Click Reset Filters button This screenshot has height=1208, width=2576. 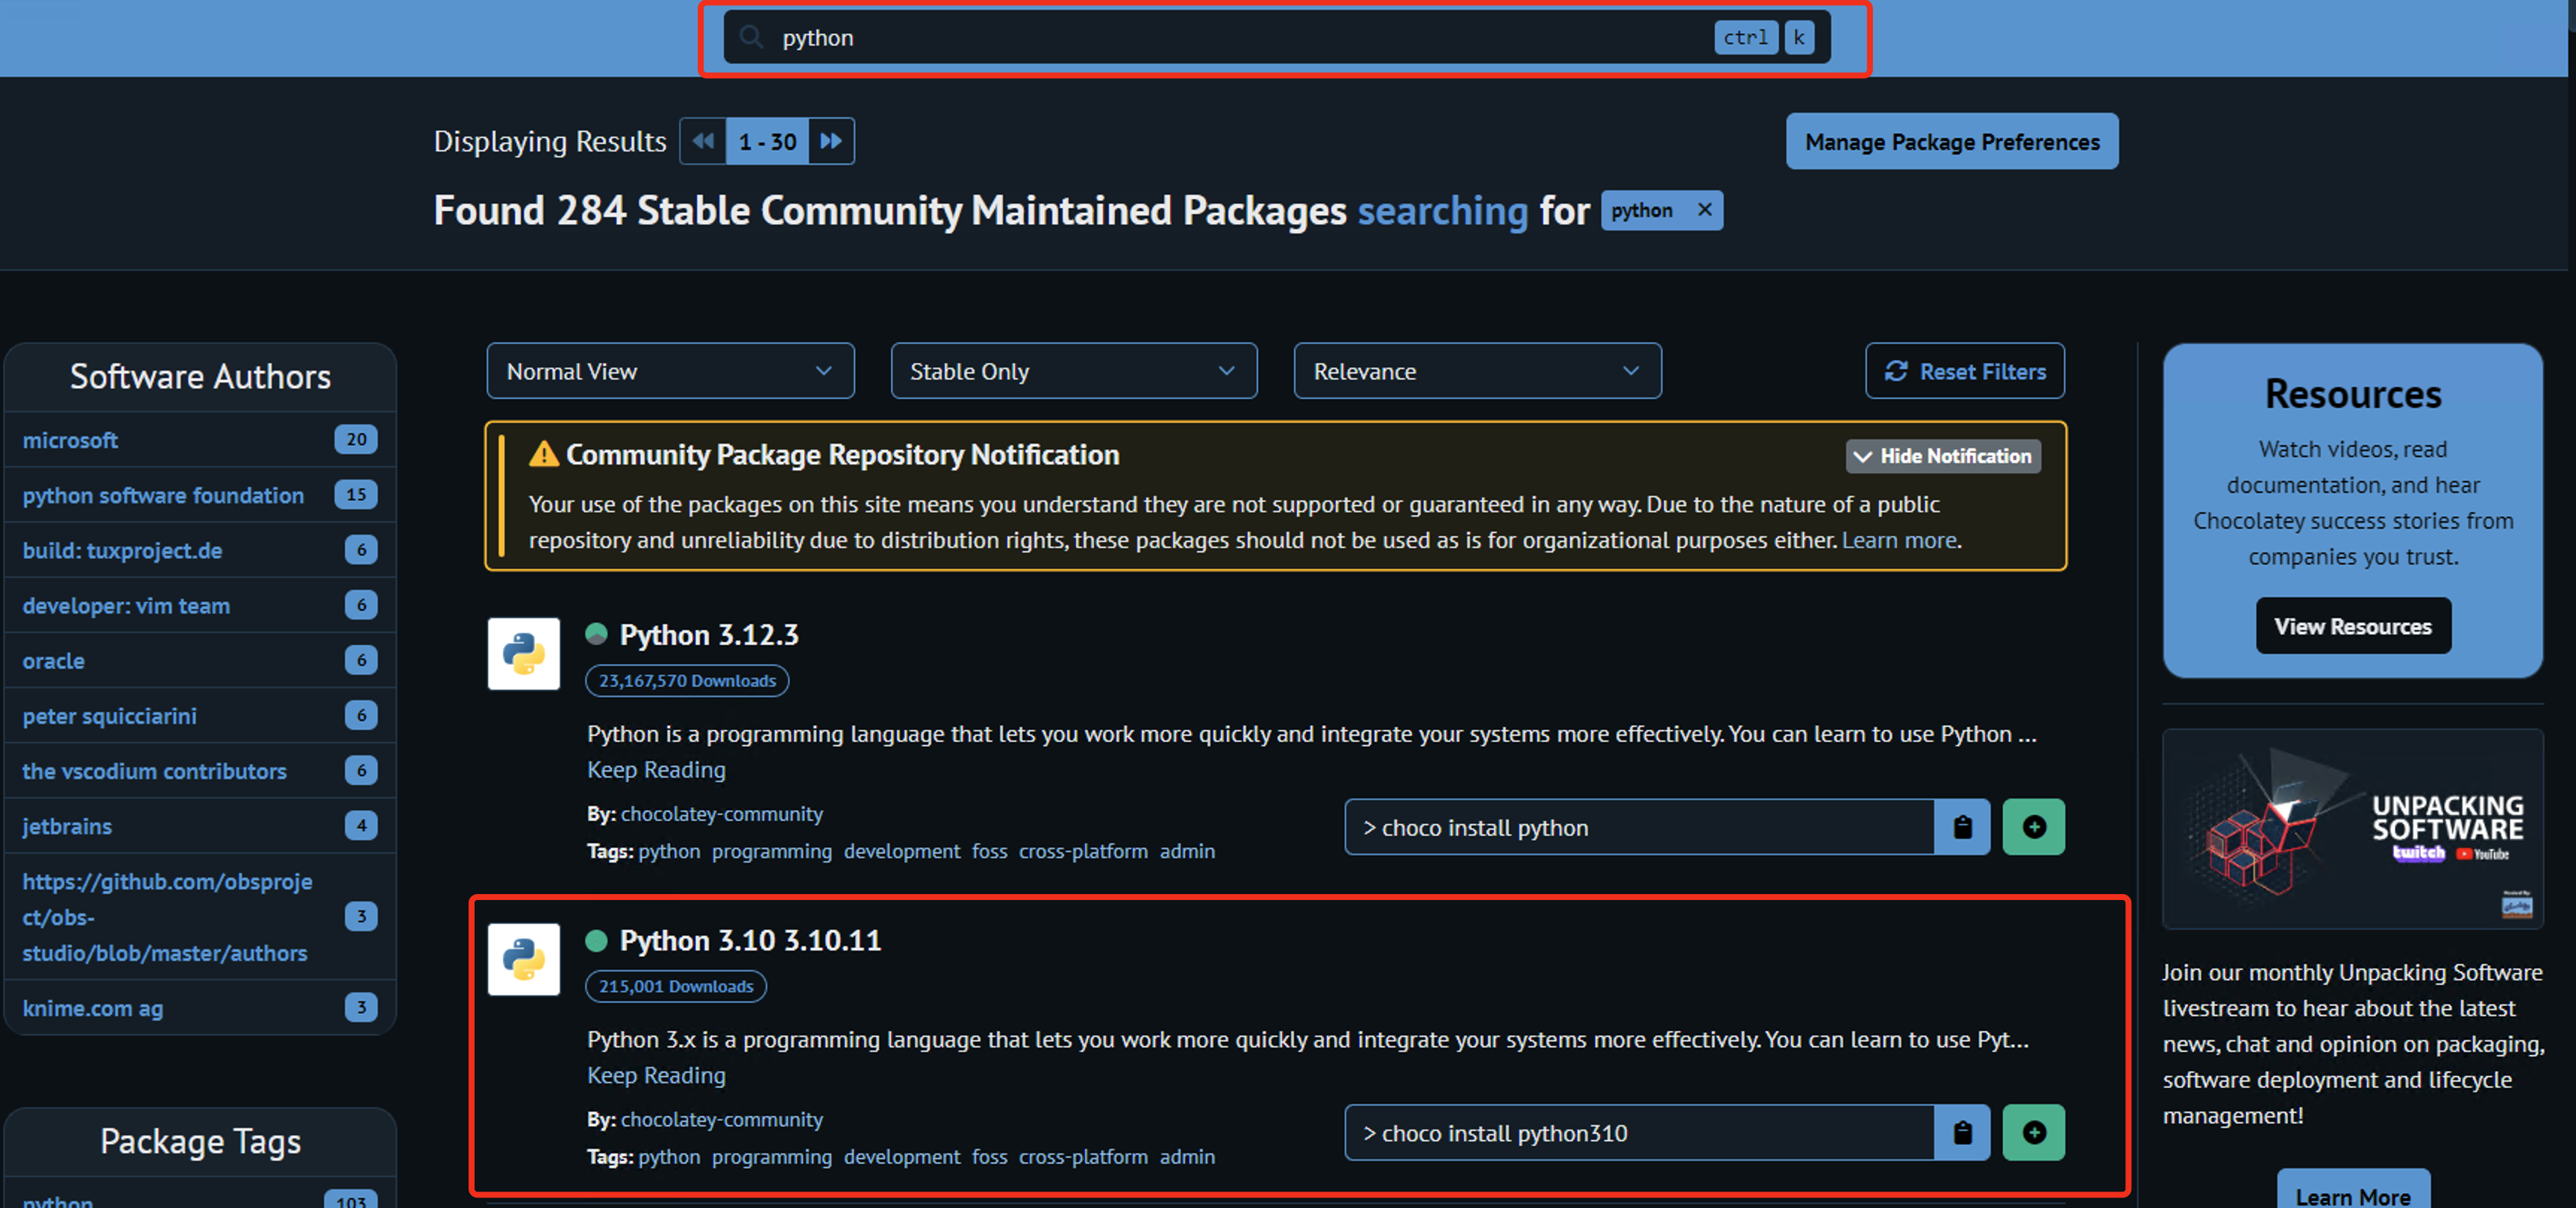(1964, 371)
